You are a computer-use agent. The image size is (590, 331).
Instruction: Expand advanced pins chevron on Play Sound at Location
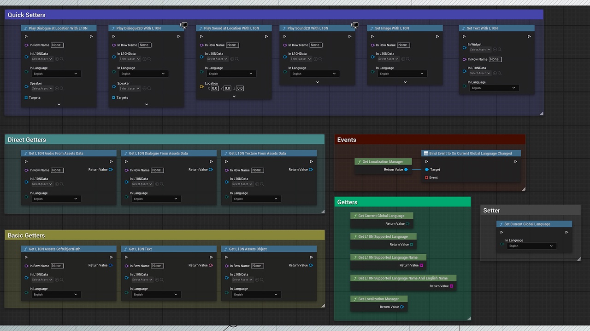[x=234, y=97]
